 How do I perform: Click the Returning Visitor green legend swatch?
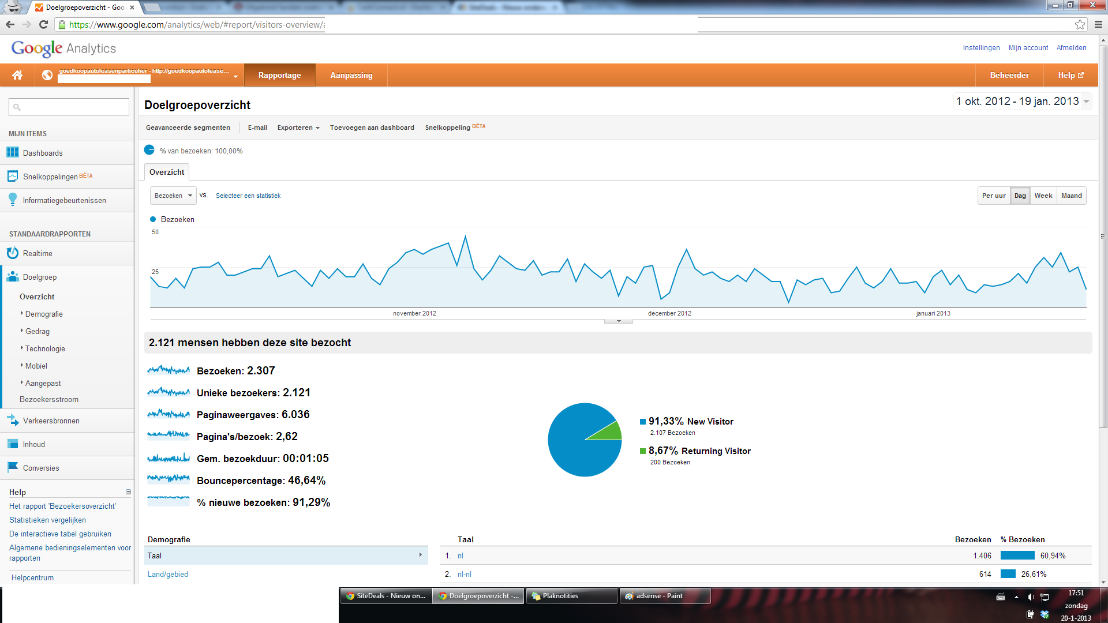643,451
